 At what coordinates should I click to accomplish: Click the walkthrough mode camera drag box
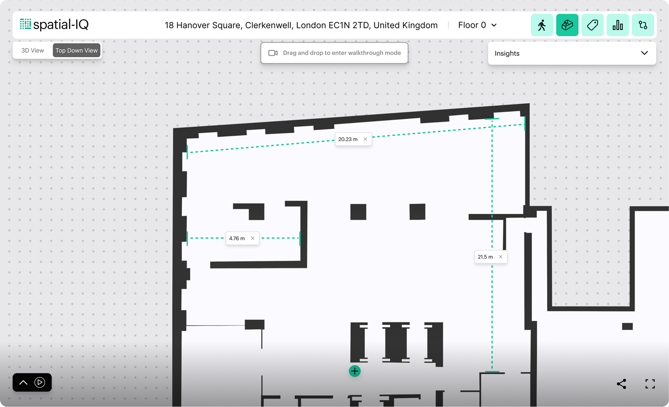pos(334,53)
